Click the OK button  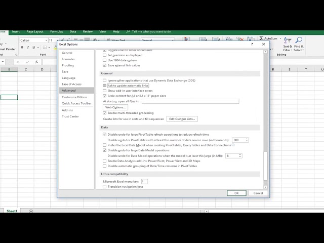click(x=236, y=193)
